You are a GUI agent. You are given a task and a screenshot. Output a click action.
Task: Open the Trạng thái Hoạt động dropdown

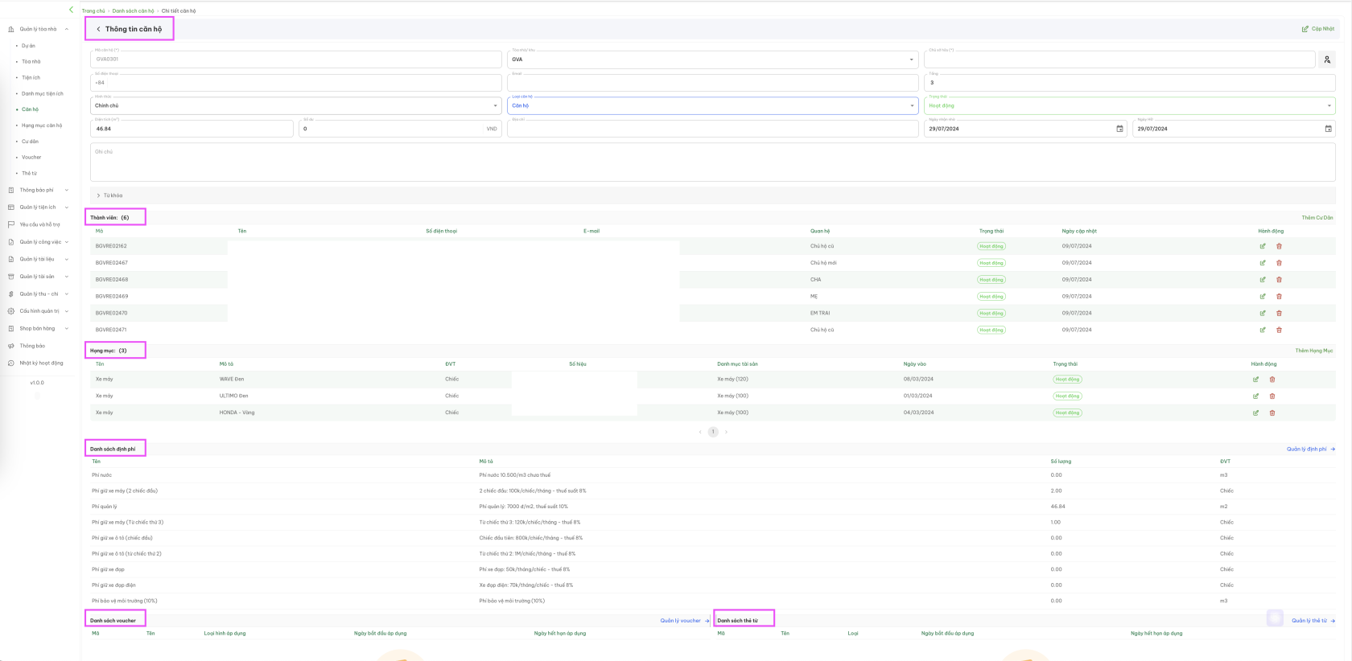[1130, 105]
